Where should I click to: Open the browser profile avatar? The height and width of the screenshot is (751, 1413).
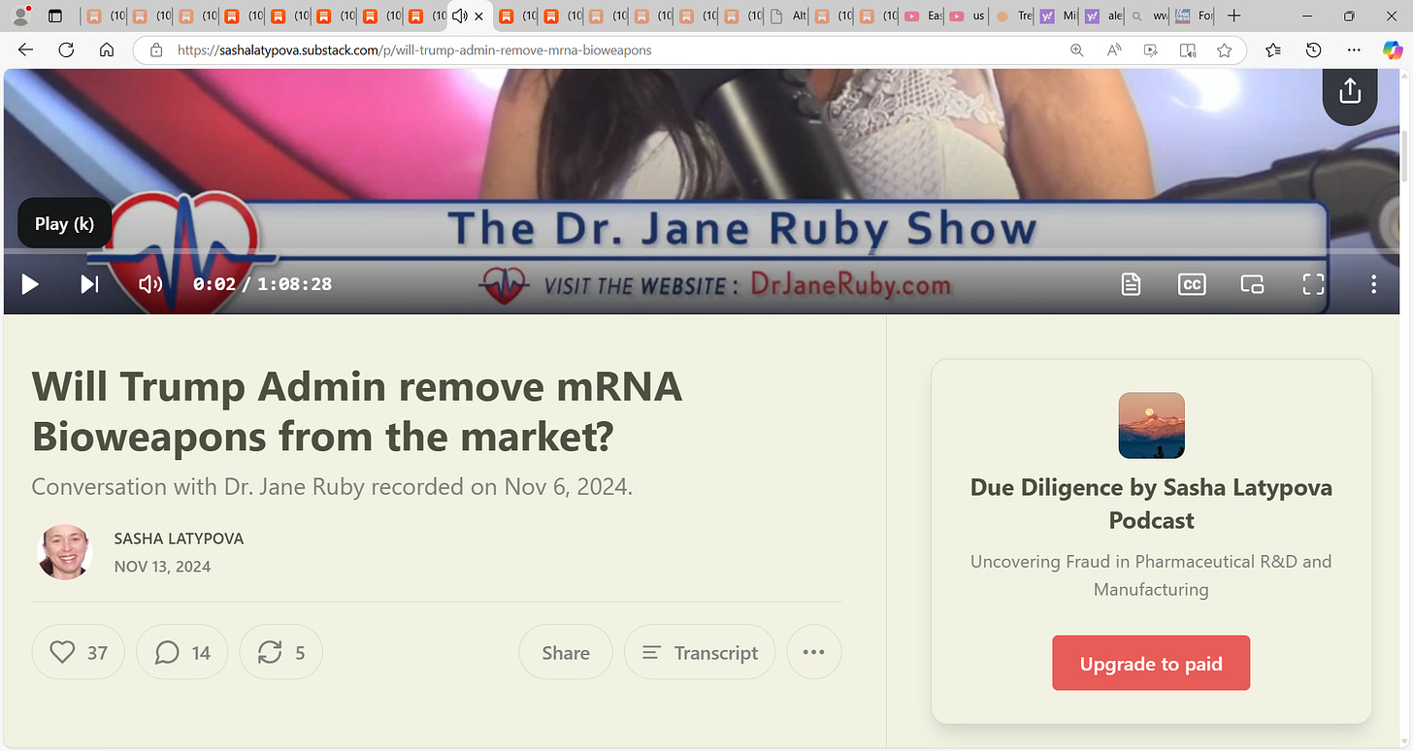pyautogui.click(x=18, y=16)
